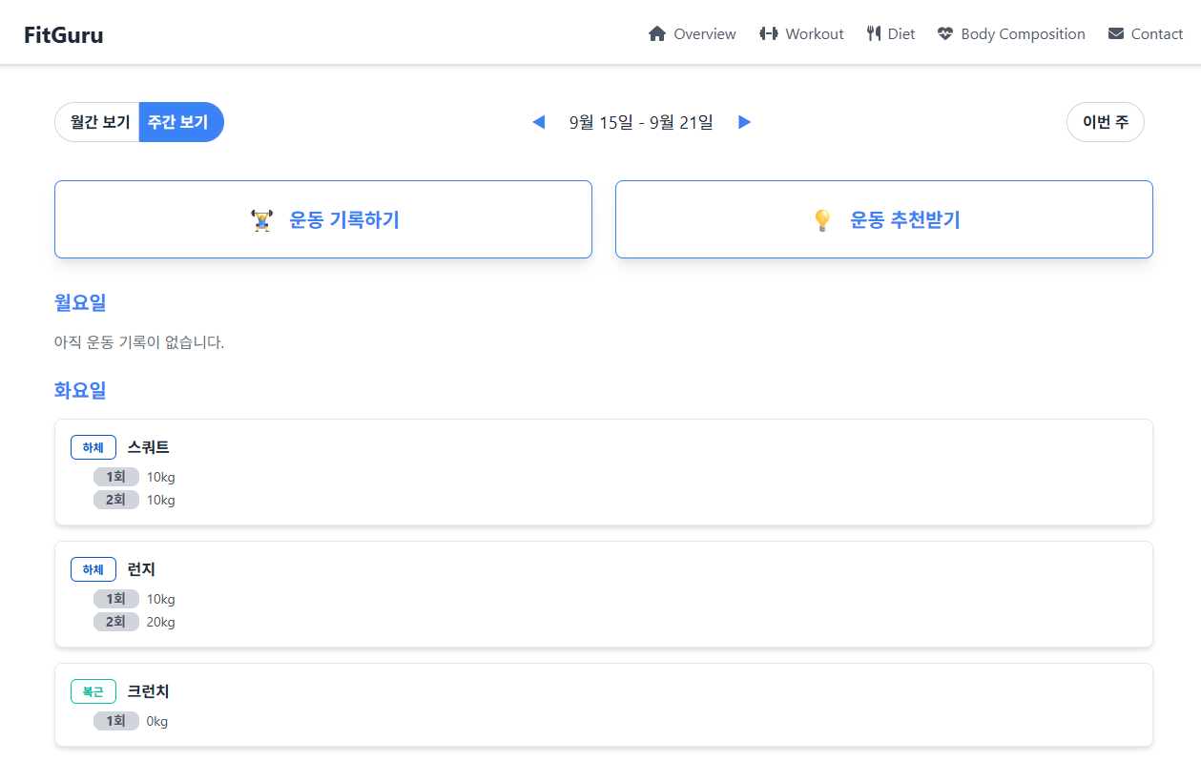Click the 월요일 heading
Image resolution: width=1201 pixels, height=761 pixels.
tap(80, 303)
